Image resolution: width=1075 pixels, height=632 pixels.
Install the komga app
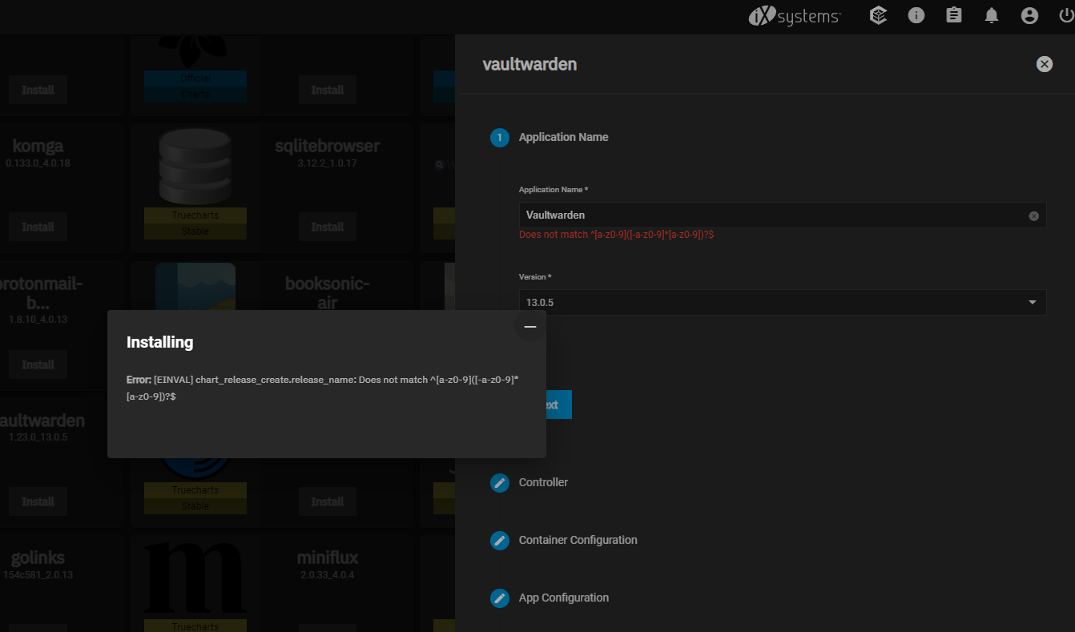point(38,227)
